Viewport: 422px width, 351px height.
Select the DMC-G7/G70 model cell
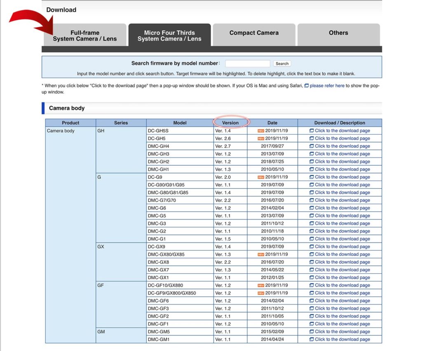180,200
